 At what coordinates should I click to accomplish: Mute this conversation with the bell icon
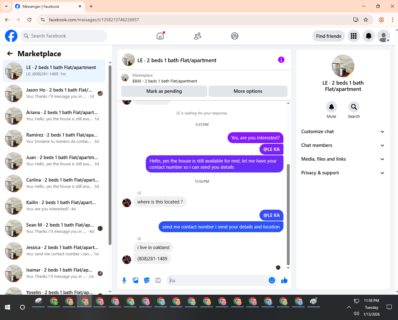[x=332, y=107]
